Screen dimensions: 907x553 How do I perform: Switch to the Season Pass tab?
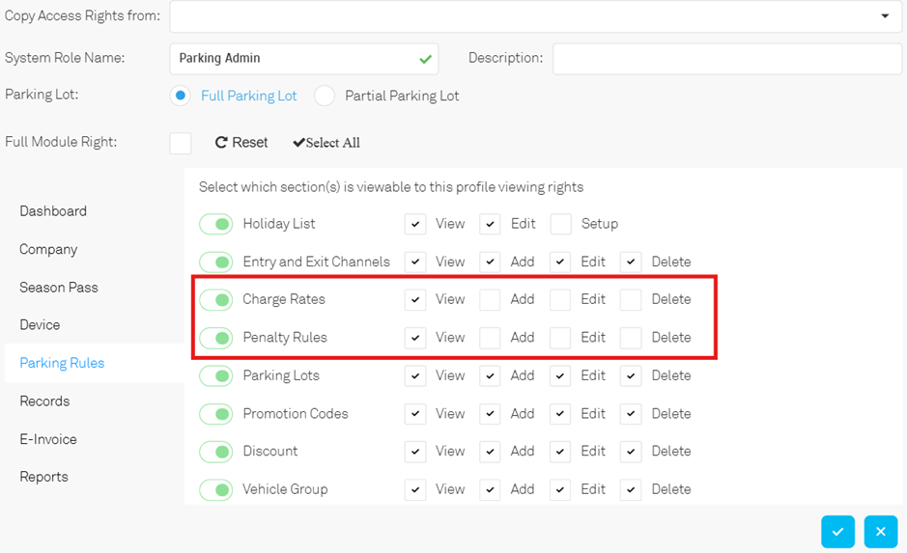pyautogui.click(x=59, y=288)
